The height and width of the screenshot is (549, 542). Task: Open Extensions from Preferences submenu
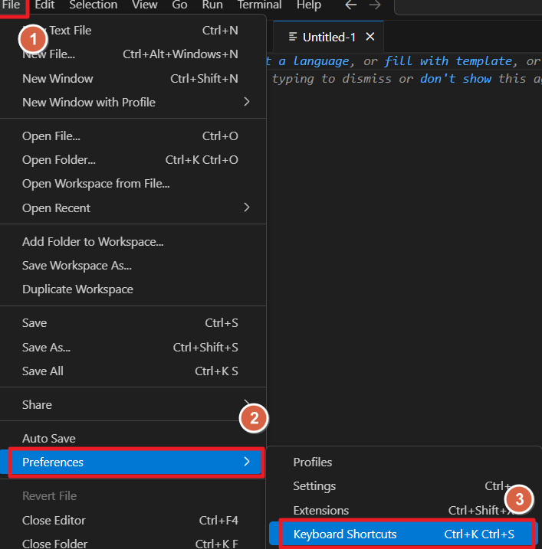[403, 511]
